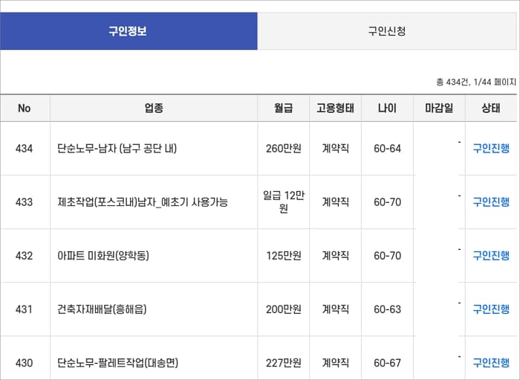Image resolution: width=520 pixels, height=380 pixels.
Task: Open the 구인신청 tab
Action: point(386,31)
